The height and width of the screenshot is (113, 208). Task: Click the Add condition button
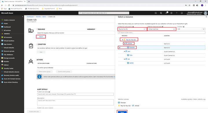pyautogui.click(x=41, y=52)
